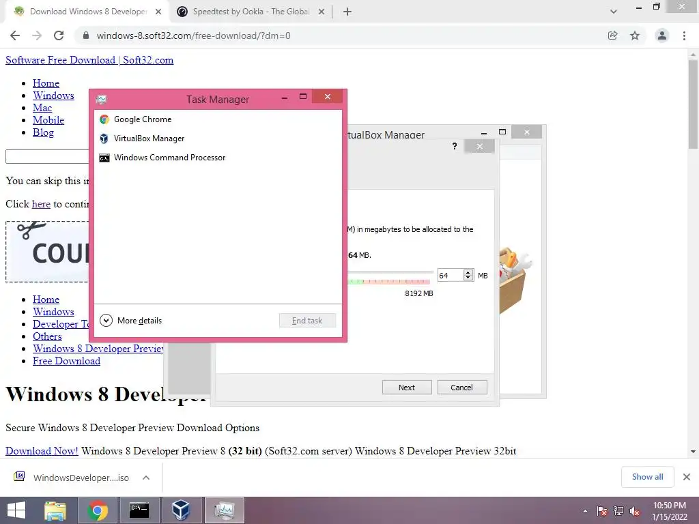The height and width of the screenshot is (524, 699).
Task: Click the page vertical scrollbar thumb
Action: point(693,104)
